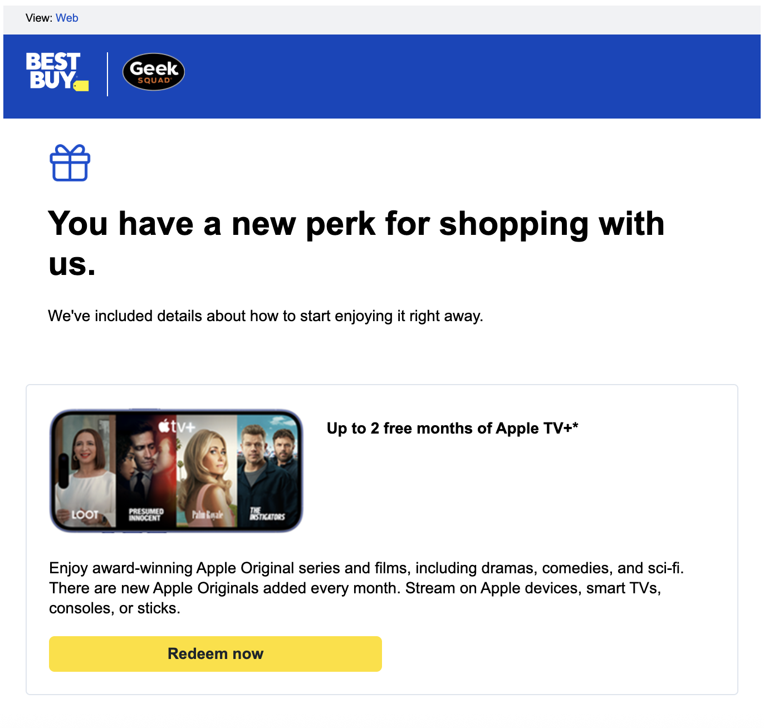
Task: Click The Instigators poster
Action: (267, 471)
